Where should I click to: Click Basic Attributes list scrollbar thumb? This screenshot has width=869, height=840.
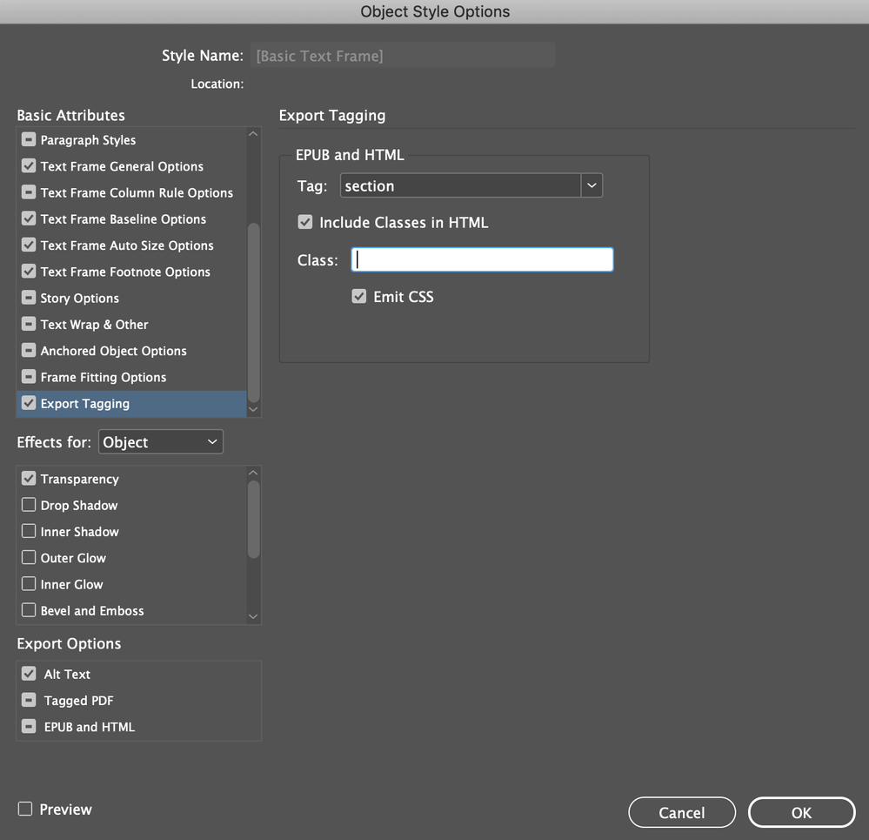pos(254,312)
